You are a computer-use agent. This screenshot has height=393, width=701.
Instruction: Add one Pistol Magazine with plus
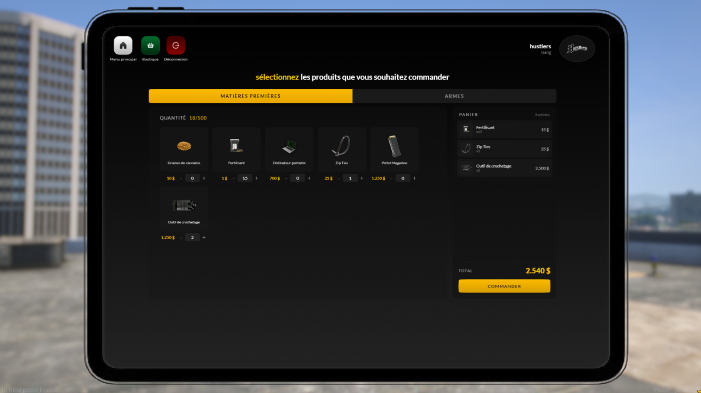point(414,178)
